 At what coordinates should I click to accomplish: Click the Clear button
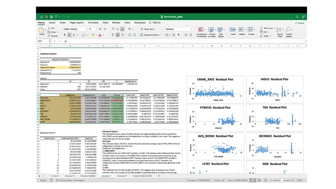click(x=265, y=36)
